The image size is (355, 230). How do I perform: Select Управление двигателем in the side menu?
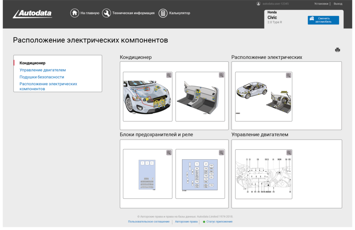pyautogui.click(x=43, y=70)
